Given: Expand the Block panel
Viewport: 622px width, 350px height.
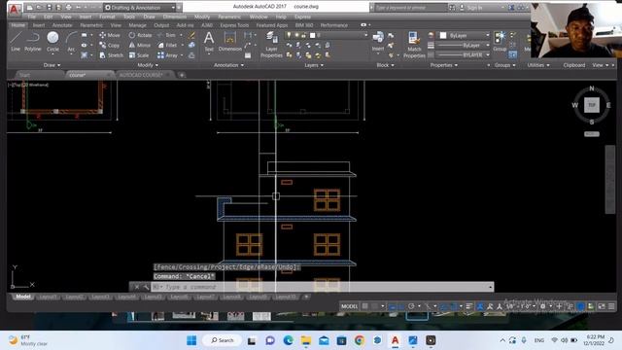Looking at the screenshot, I should coord(385,65).
